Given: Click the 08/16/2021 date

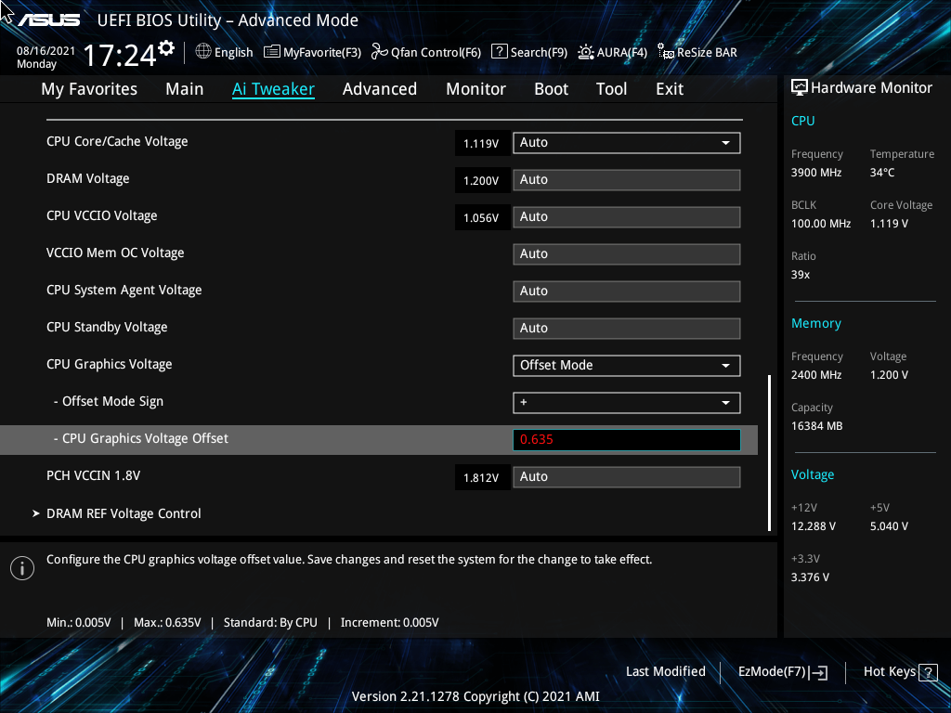Looking at the screenshot, I should (46, 51).
